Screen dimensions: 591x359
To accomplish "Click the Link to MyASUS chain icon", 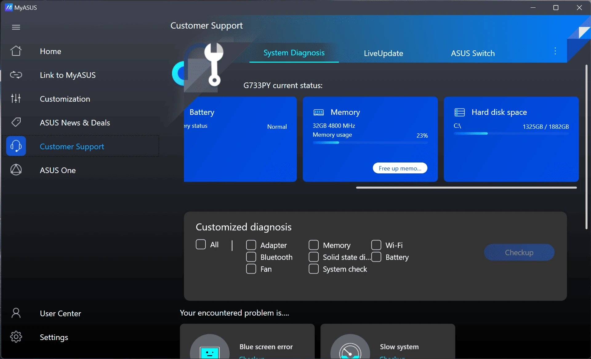I will pos(16,75).
